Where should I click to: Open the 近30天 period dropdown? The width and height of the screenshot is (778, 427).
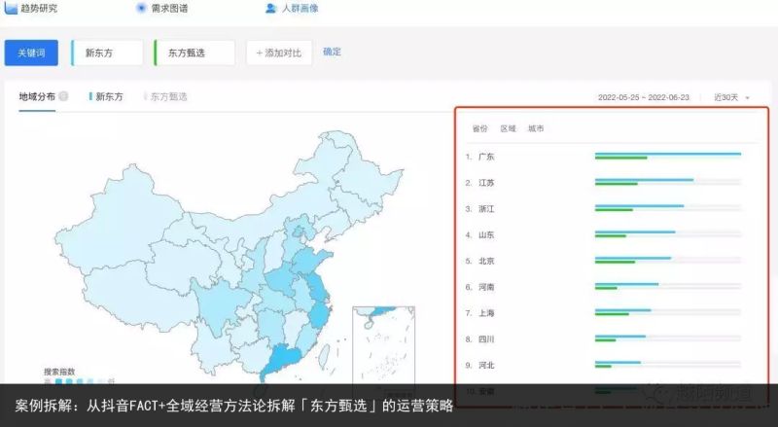(732, 97)
